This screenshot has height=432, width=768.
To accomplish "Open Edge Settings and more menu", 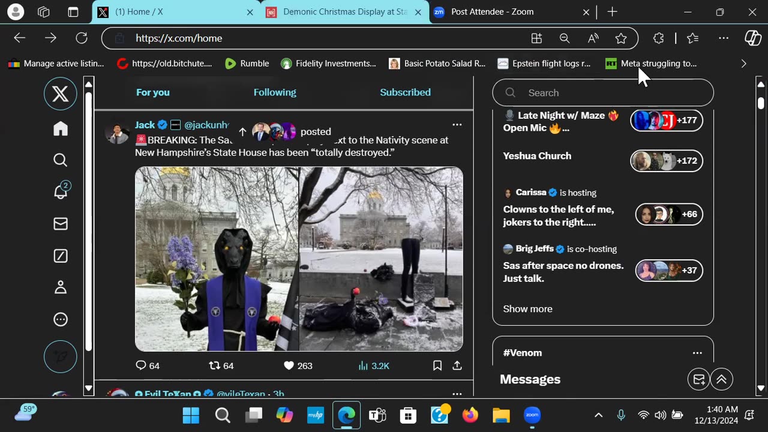I will [724, 38].
